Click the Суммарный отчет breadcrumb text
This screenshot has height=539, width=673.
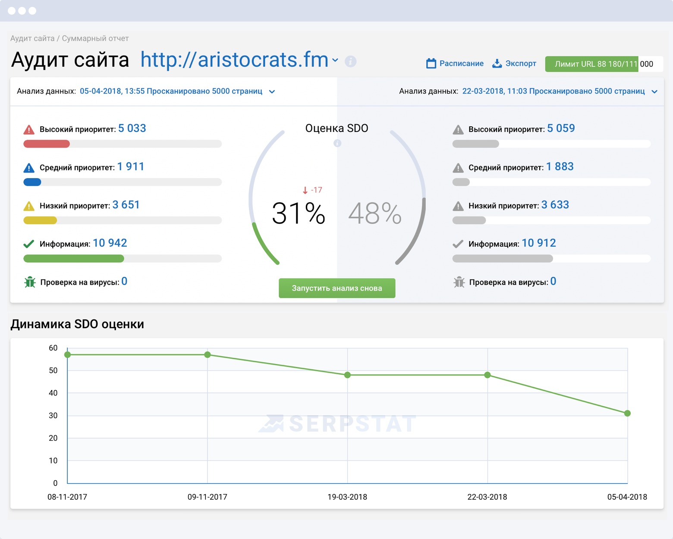click(x=95, y=38)
